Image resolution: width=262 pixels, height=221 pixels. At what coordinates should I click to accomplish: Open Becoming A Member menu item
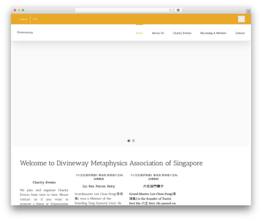[x=213, y=33]
